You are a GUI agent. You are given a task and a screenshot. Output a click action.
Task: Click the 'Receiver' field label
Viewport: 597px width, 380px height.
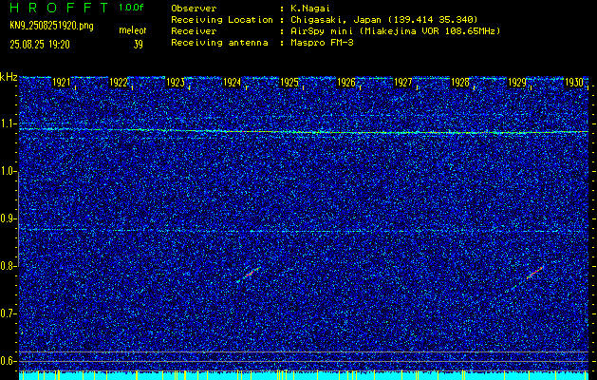coord(194,31)
